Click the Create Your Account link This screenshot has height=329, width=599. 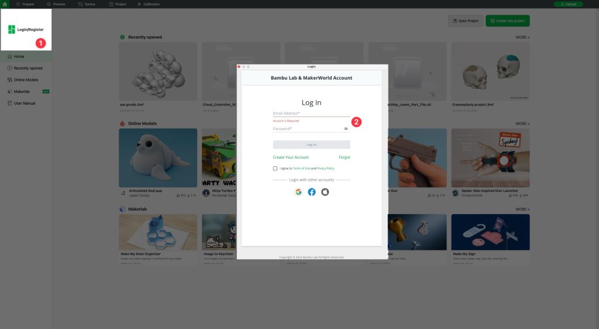point(291,157)
